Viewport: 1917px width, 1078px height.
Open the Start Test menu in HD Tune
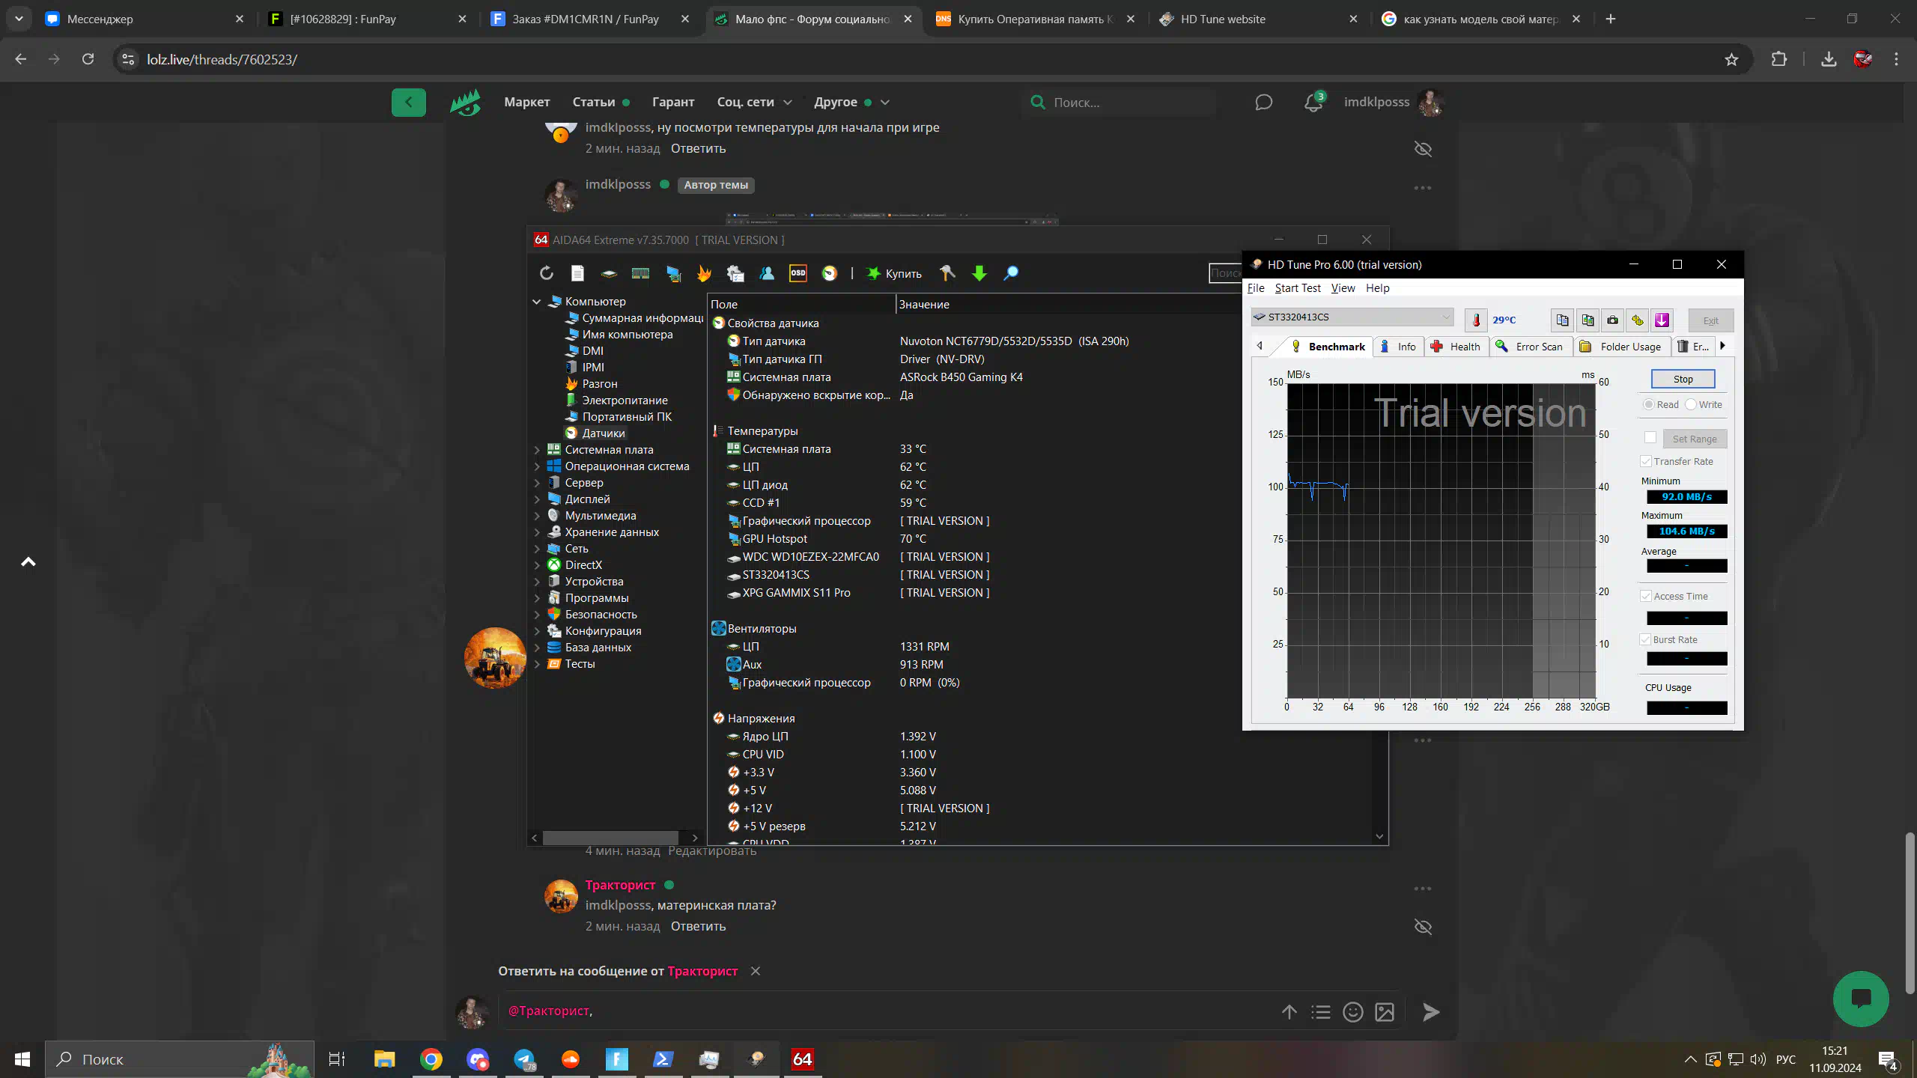coord(1298,288)
